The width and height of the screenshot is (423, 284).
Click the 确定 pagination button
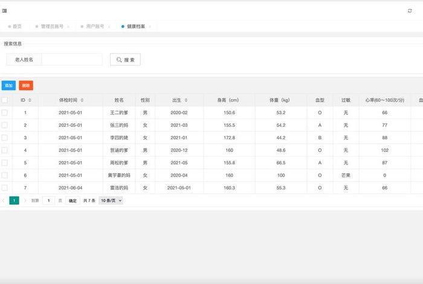point(73,201)
